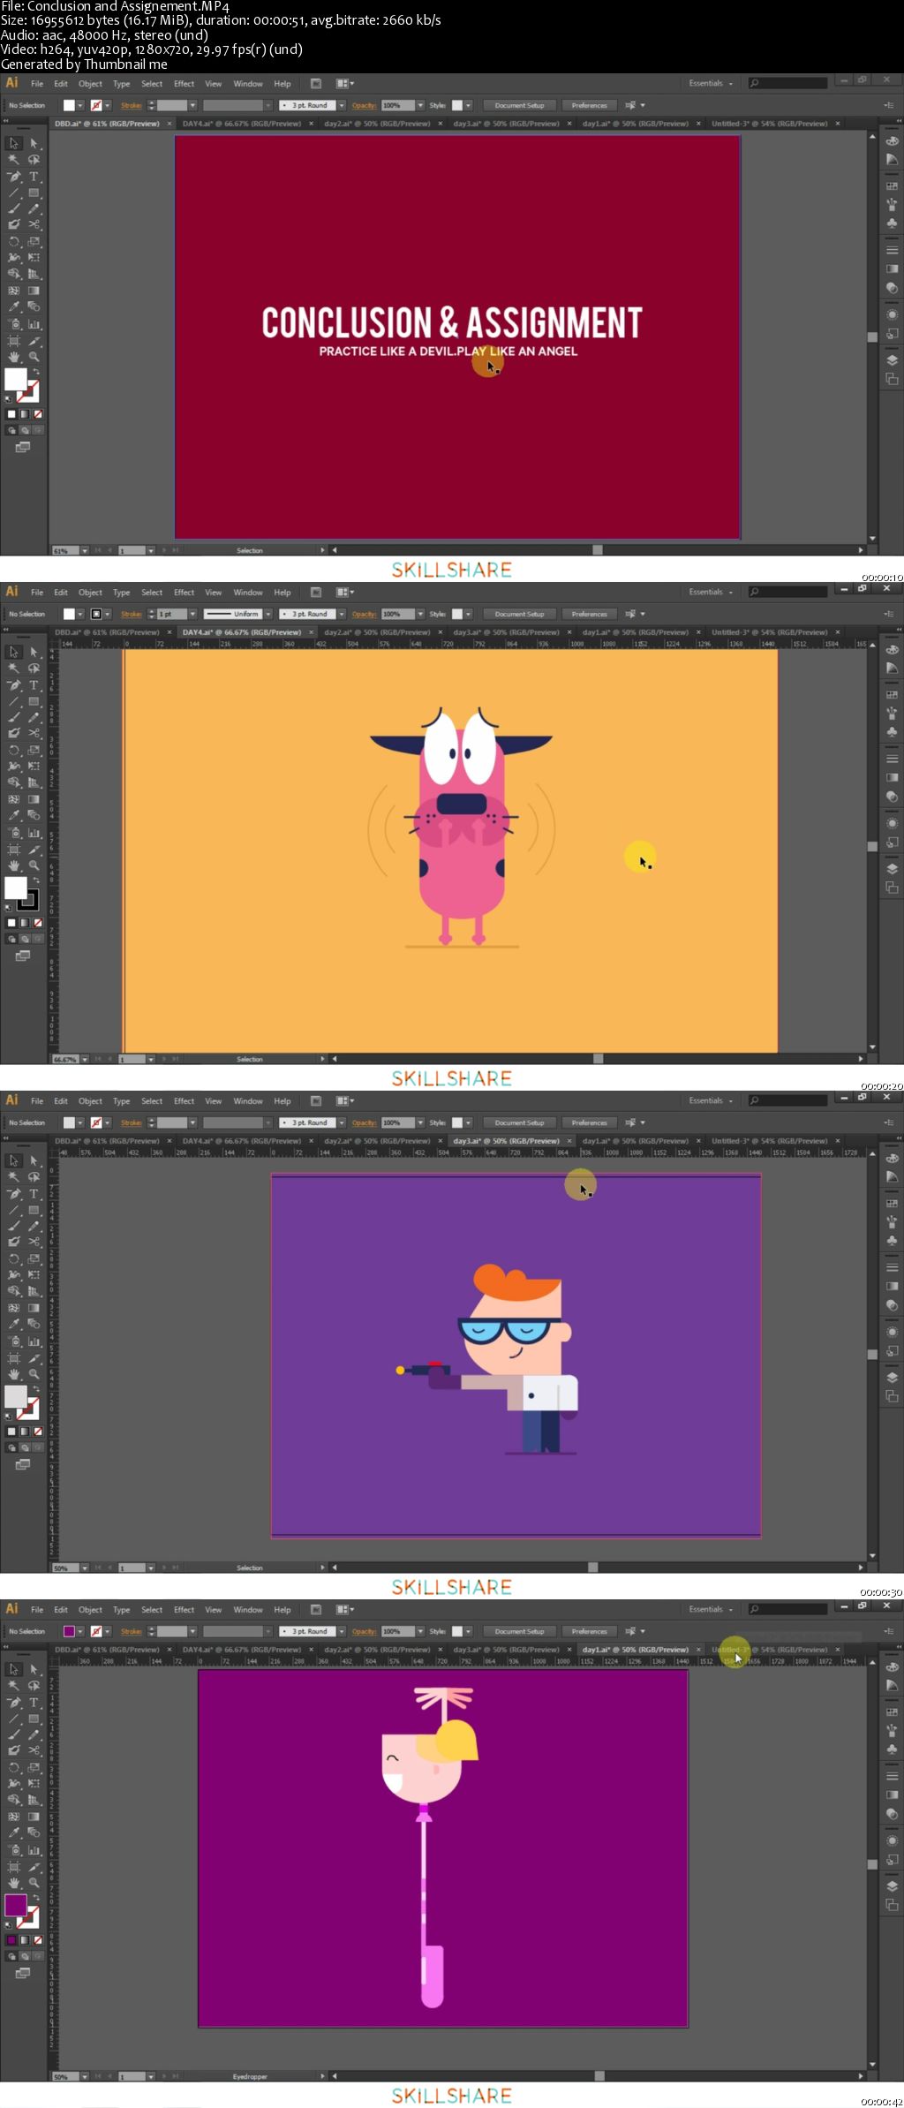Set paint to None in the magenta Dee Dee frame toolbox
Screen dimensions: 904x2108
point(38,1939)
